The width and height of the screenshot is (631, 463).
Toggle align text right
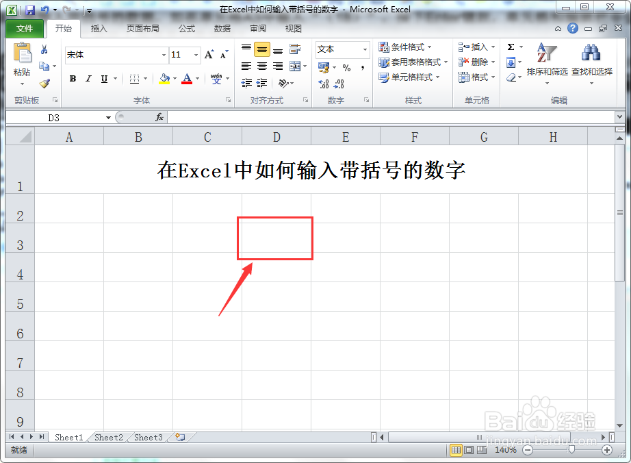pos(278,66)
